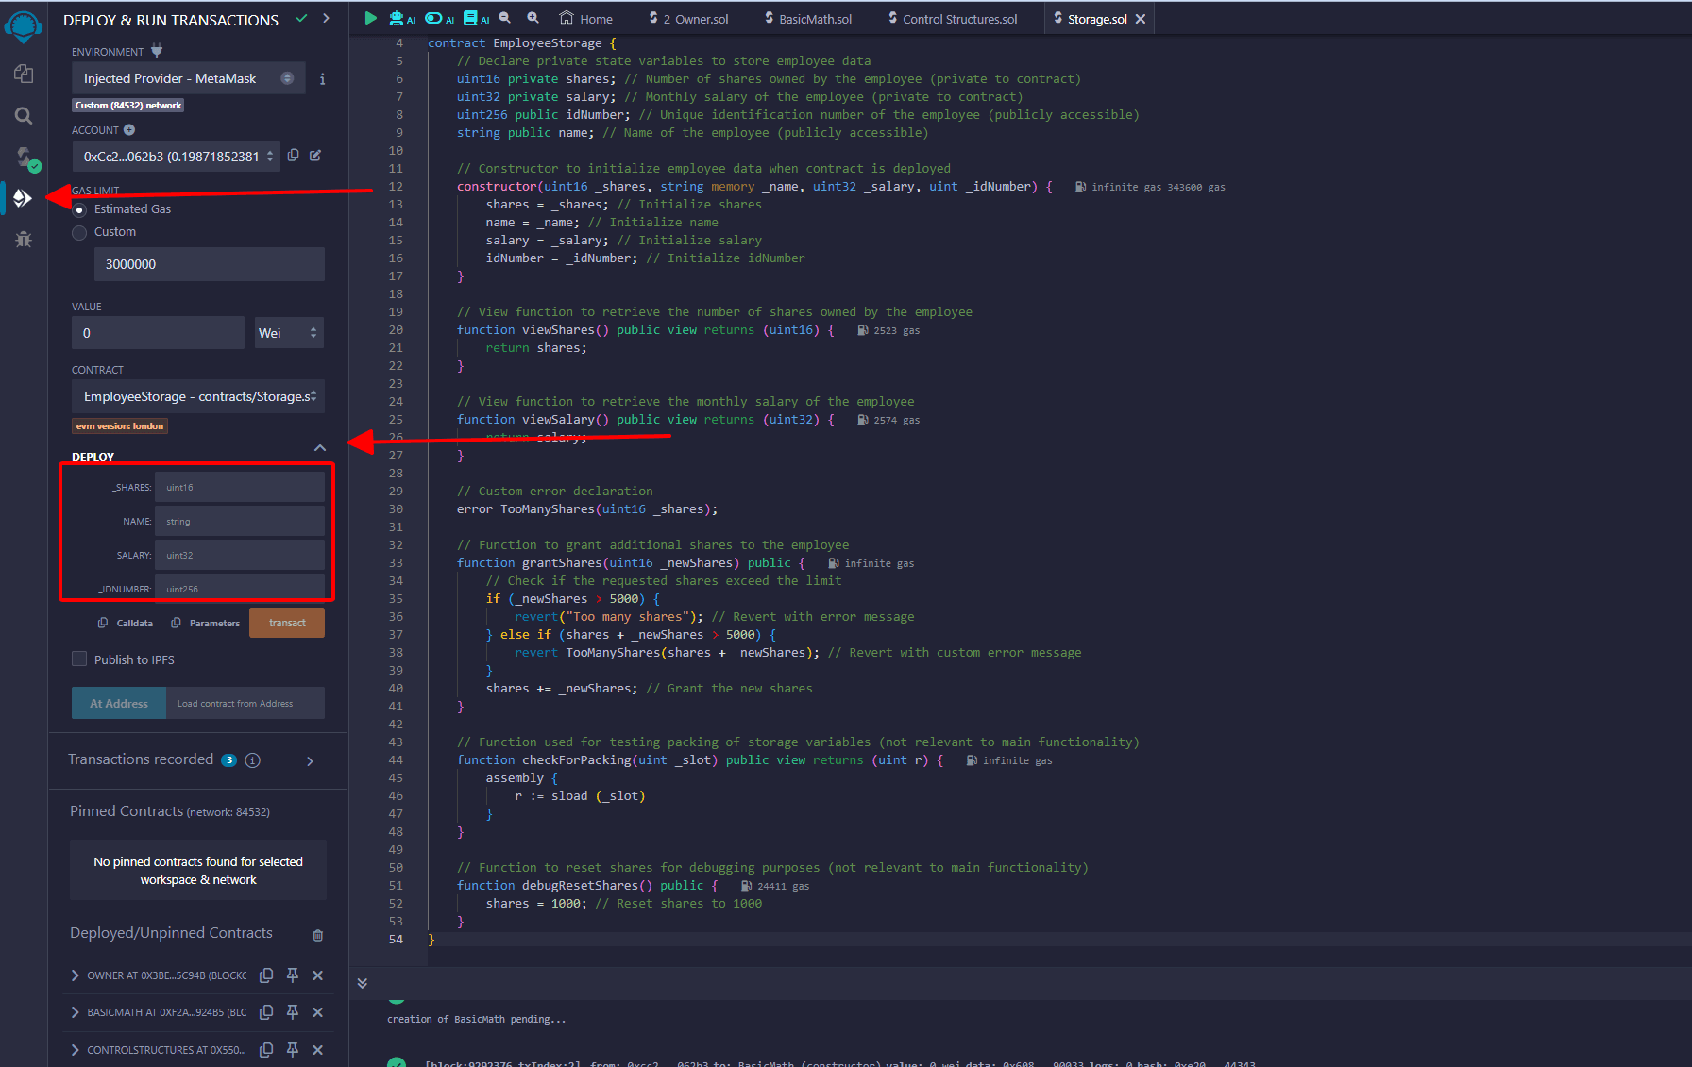Click the _SALARY uint32 input field
The height and width of the screenshot is (1067, 1692).
(x=240, y=555)
